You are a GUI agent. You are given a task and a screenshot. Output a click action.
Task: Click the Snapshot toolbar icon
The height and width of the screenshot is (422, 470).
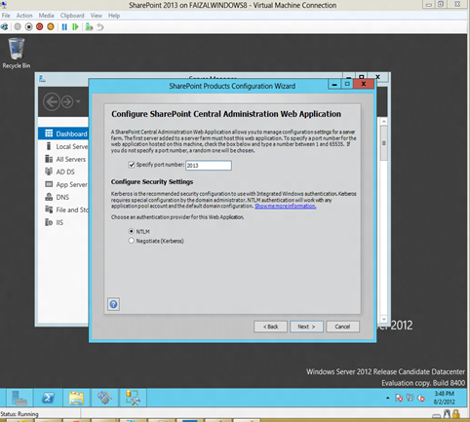tap(89, 27)
